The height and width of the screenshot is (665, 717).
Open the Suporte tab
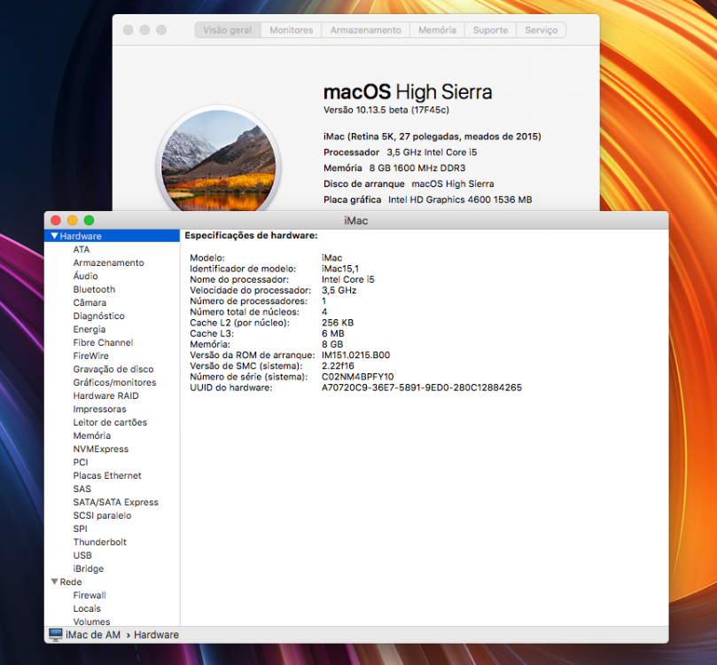click(x=490, y=30)
